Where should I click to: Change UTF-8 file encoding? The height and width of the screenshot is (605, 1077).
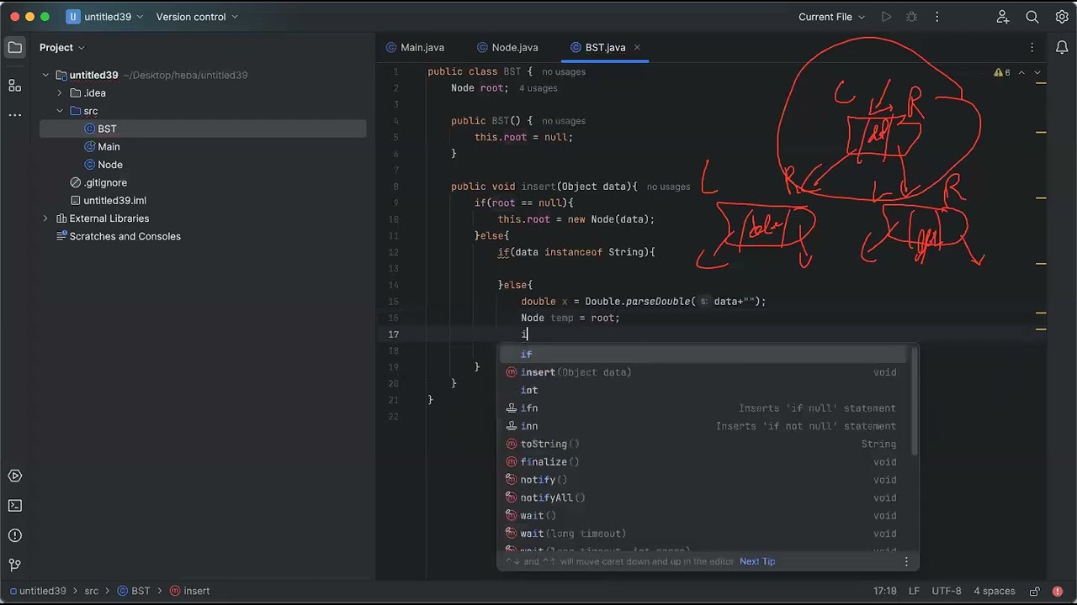coord(947,592)
